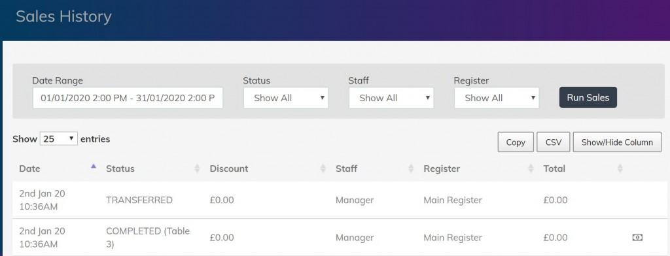This screenshot has height=256, width=670.
Task: Open the Staff filter dropdown
Action: tap(391, 98)
